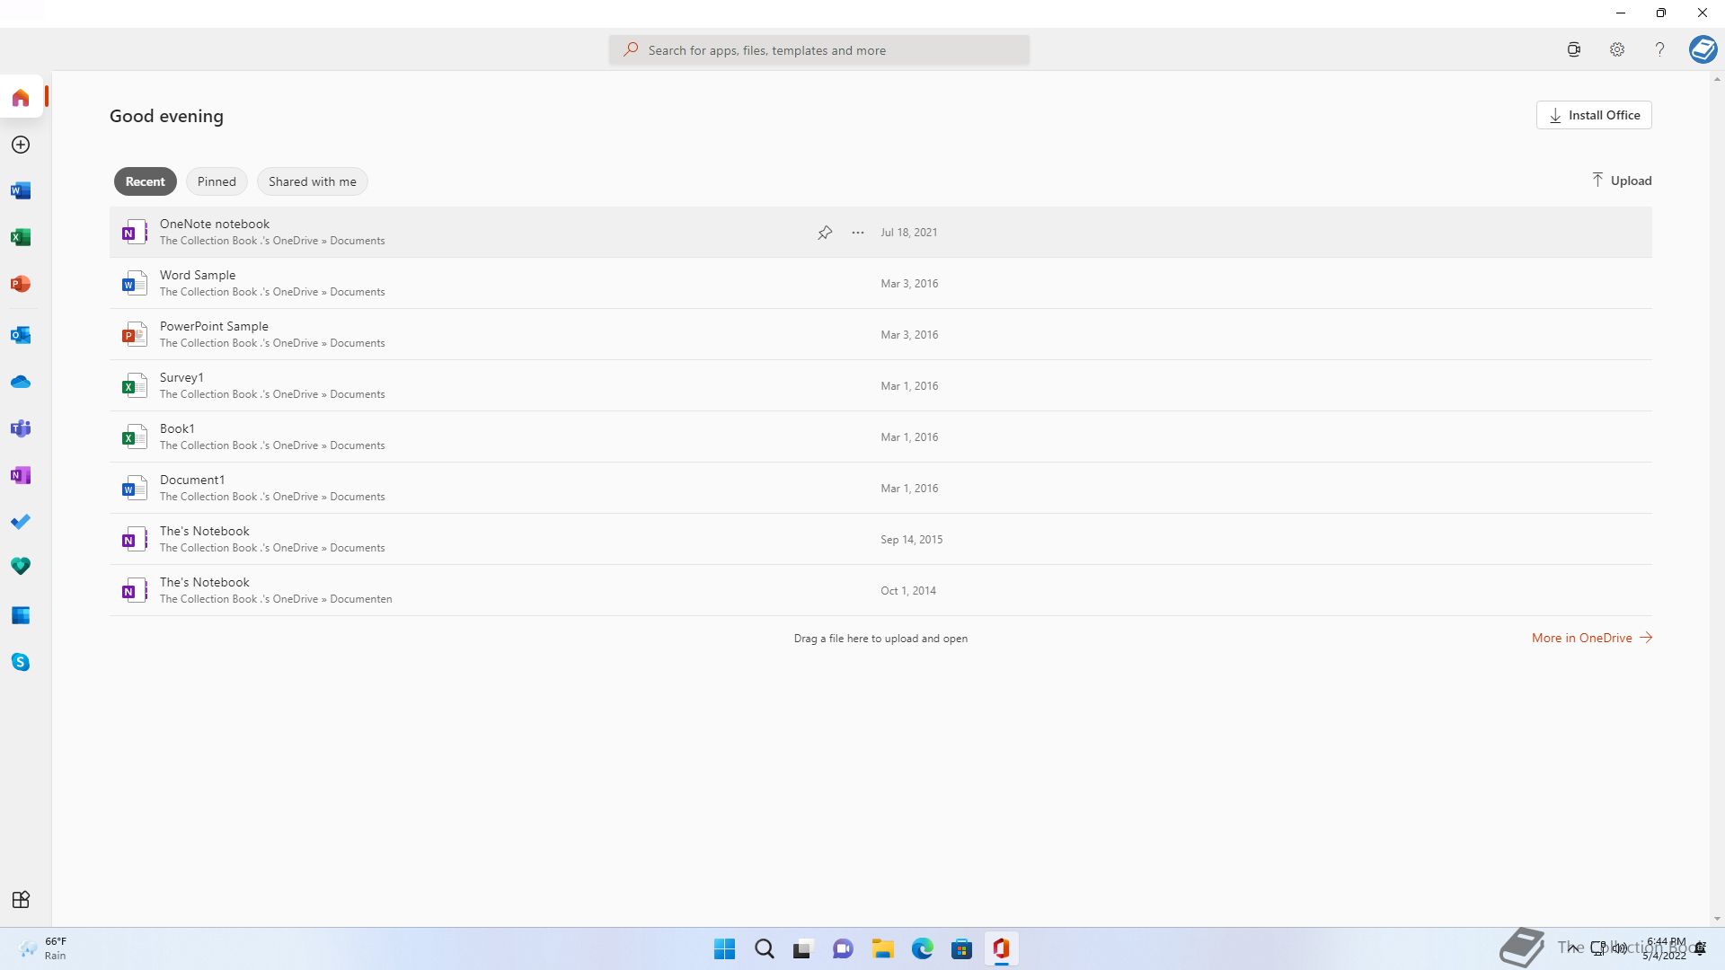Open the Survey1 workbook
1725x970 pixels.
(x=880, y=385)
